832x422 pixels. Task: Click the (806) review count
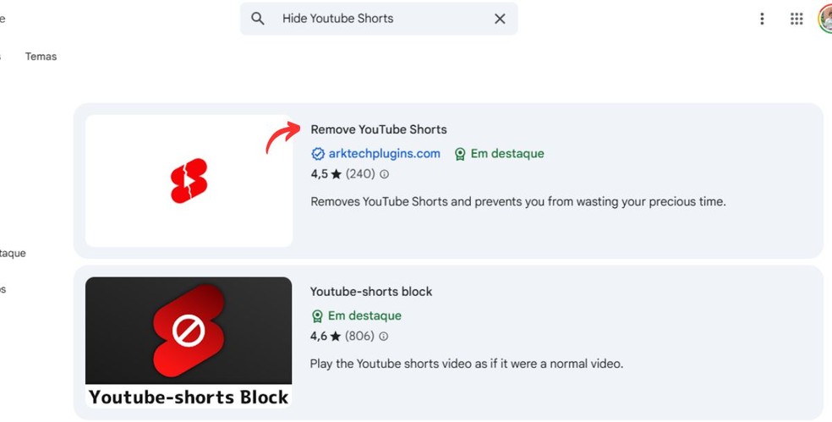(x=359, y=336)
